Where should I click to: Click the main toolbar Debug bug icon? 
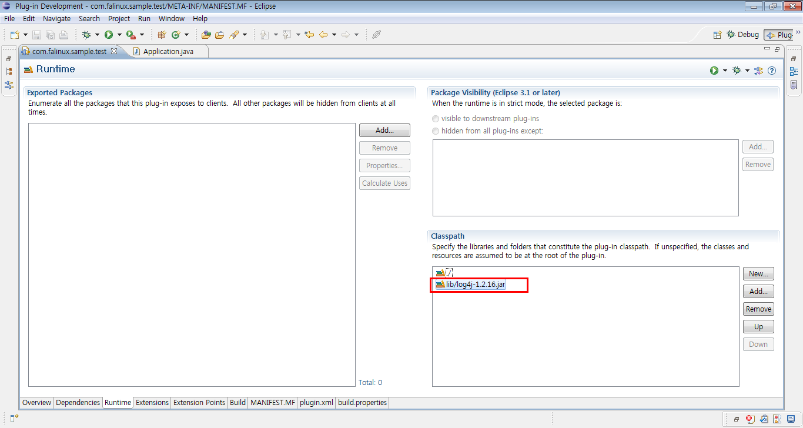[86, 35]
